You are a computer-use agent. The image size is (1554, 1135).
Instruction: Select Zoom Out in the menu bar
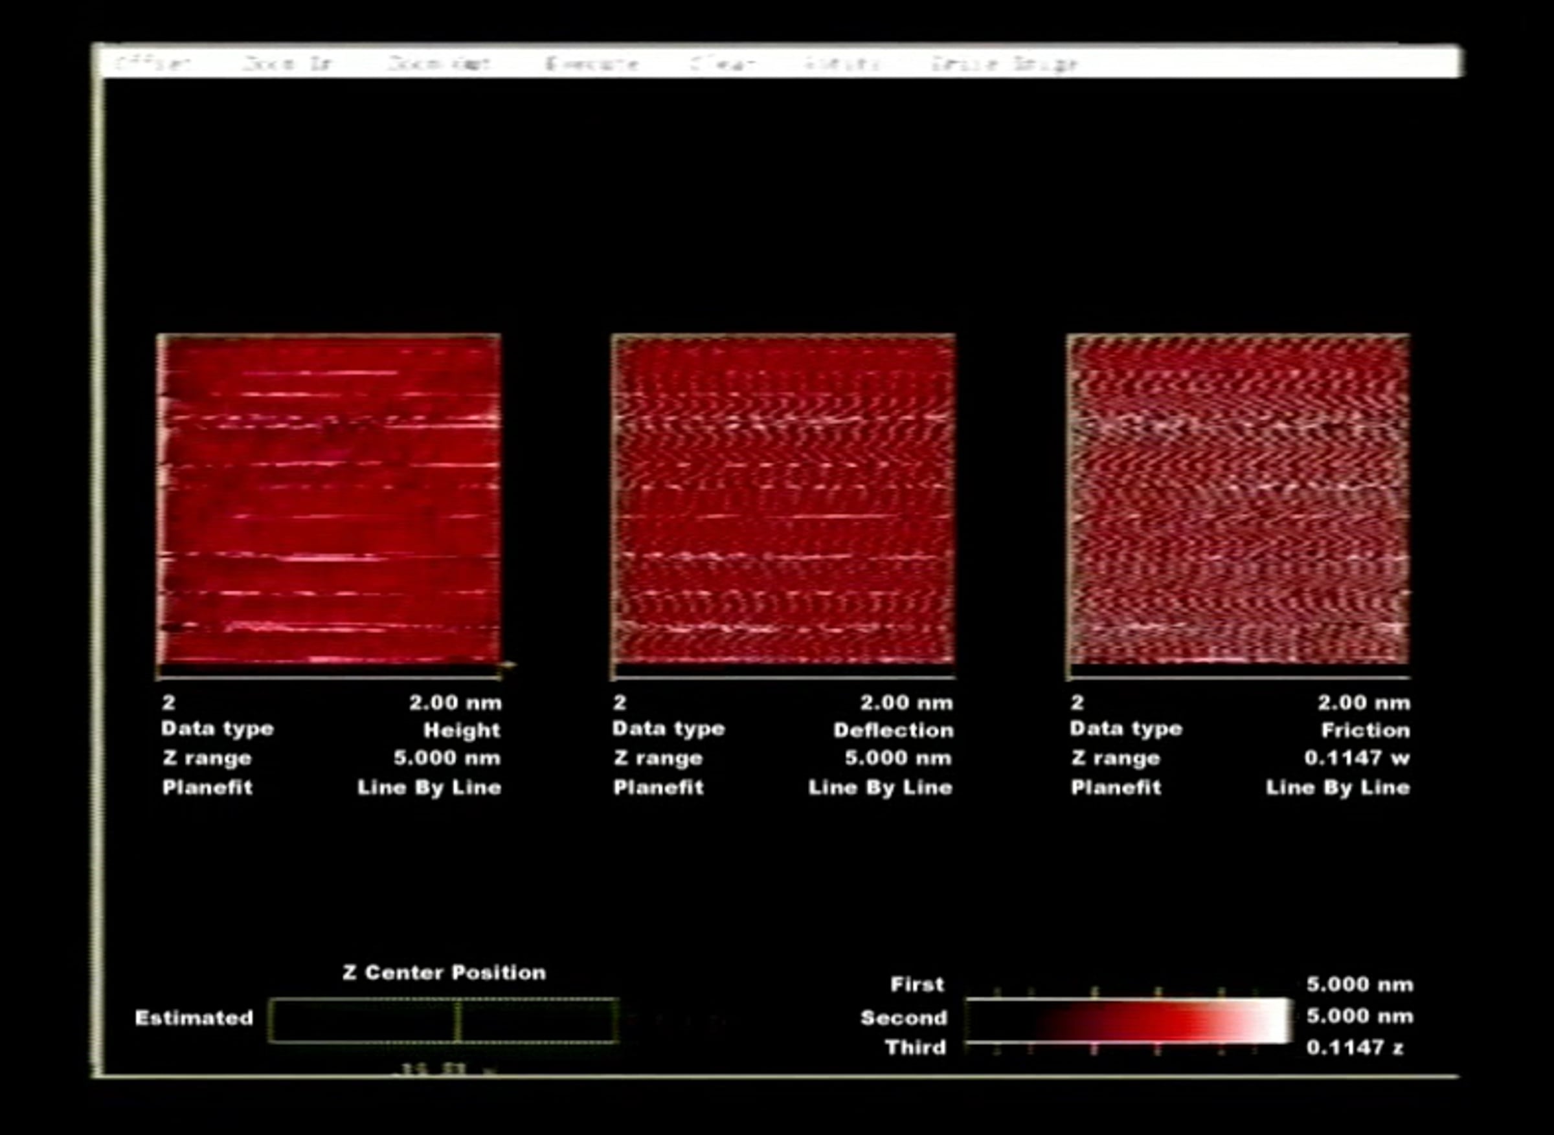point(438,64)
